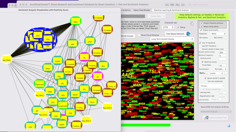Viewport: 236px width, 132px height.
Task: Disable Use TF transform
Action: pos(200,43)
